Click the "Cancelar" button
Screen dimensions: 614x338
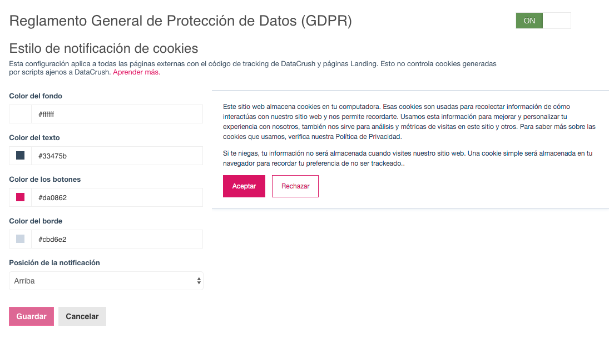(82, 316)
